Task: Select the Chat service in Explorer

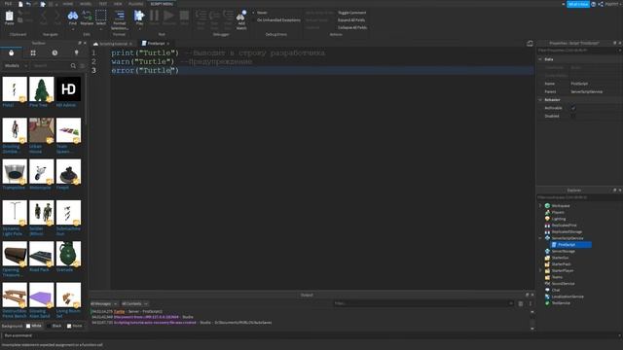Action: [x=556, y=290]
